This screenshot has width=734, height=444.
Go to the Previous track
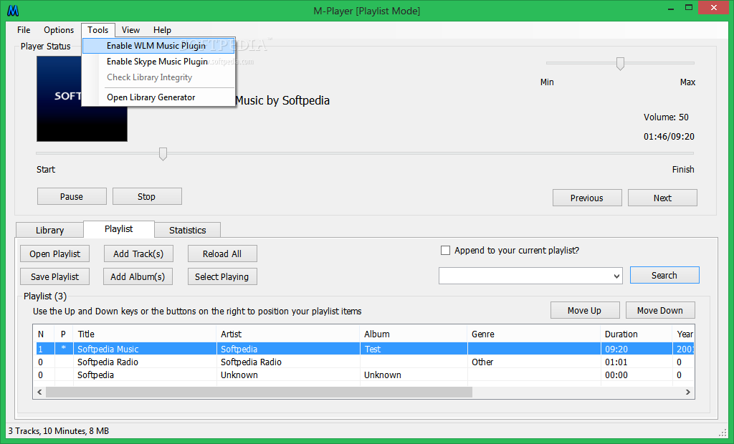pos(587,198)
